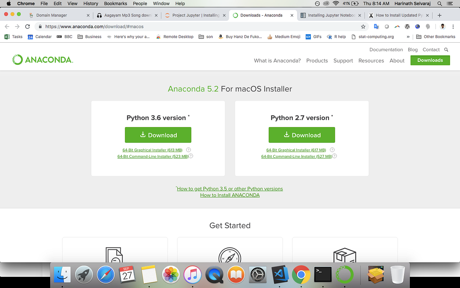Open the Chrome profile avatar
The image size is (460, 288).
click(x=442, y=26)
